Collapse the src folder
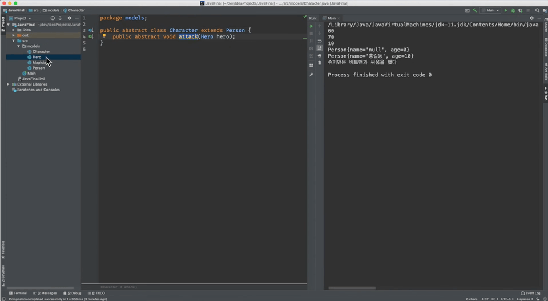Image resolution: width=548 pixels, height=301 pixels. tap(14, 41)
